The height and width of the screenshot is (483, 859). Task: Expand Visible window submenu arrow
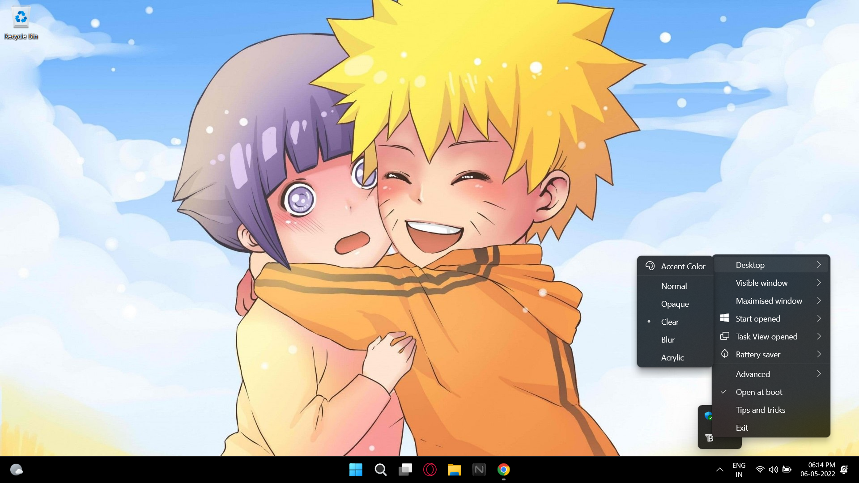coord(819,283)
